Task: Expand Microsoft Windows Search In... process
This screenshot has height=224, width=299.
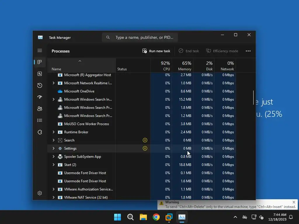Action: (54, 99)
